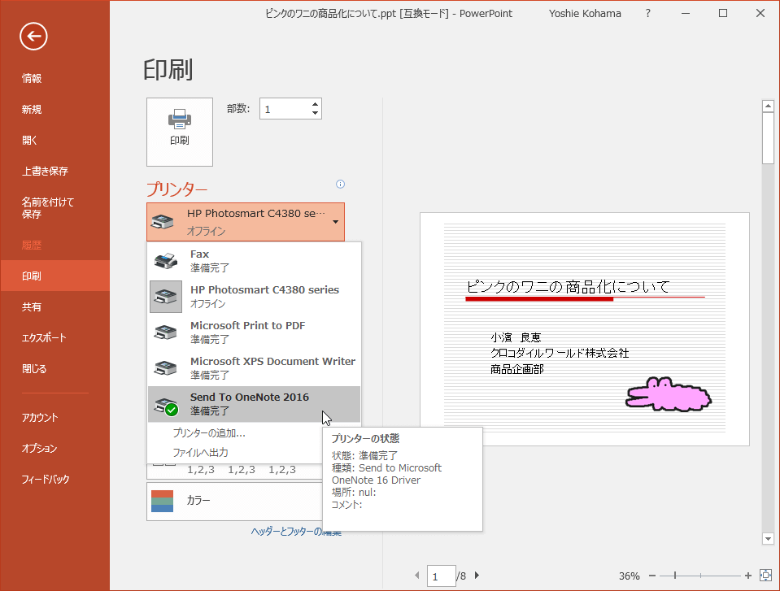Go to next preview page arrow
This screenshot has height=591, width=780.
point(477,576)
